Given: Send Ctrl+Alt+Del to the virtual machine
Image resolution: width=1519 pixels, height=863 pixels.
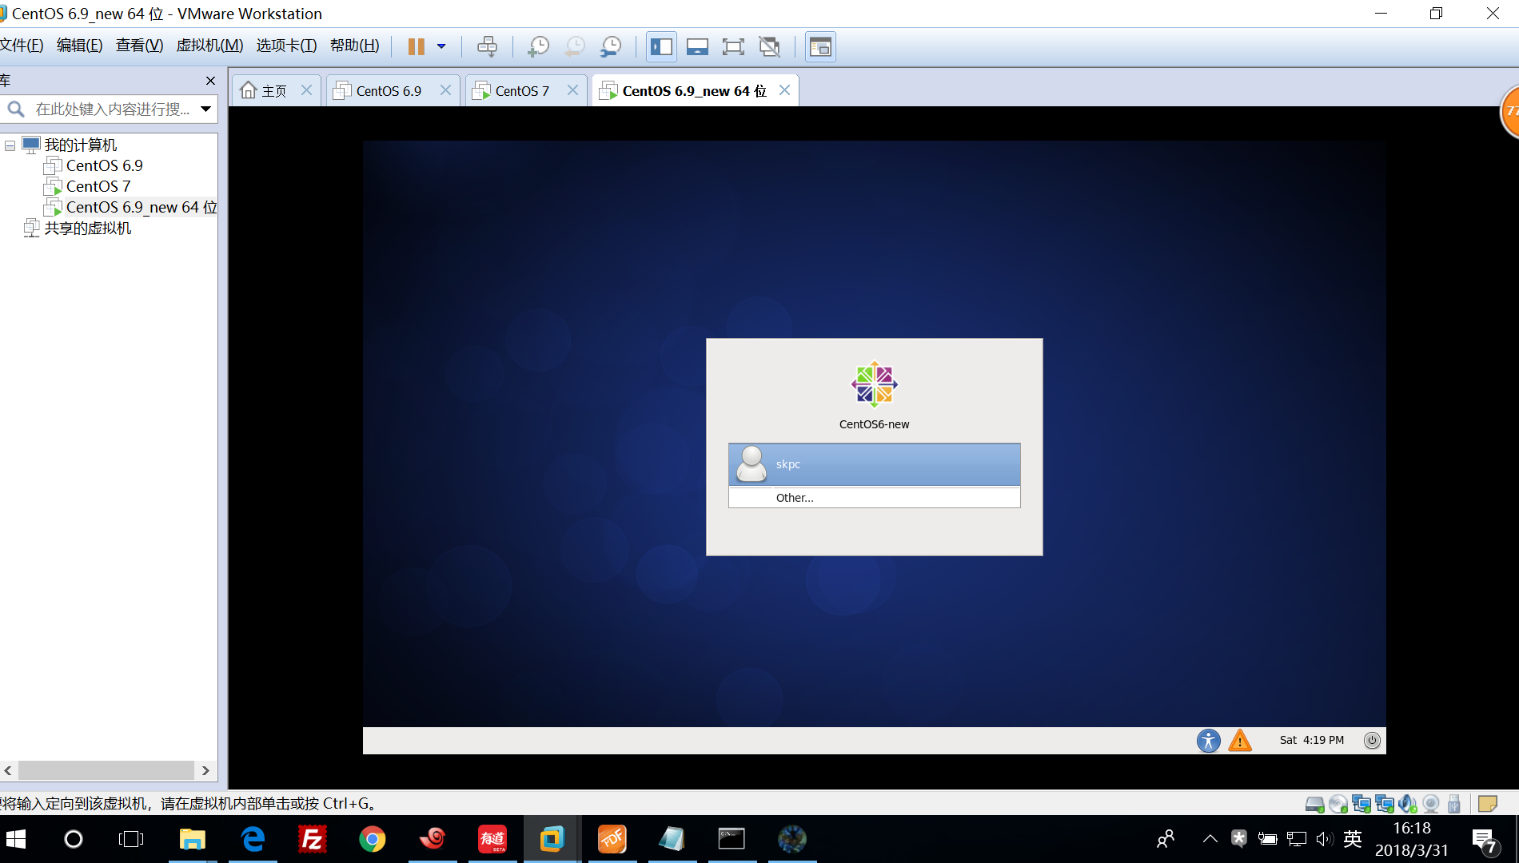Looking at the screenshot, I should [487, 46].
